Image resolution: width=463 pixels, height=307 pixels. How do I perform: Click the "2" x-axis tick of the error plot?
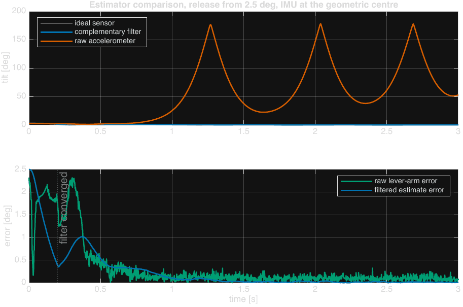[x=315, y=289]
